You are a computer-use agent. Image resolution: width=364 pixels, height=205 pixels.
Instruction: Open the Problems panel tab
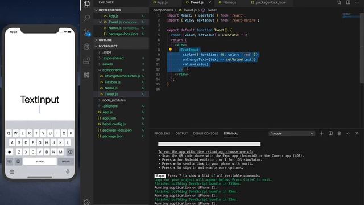point(162,133)
